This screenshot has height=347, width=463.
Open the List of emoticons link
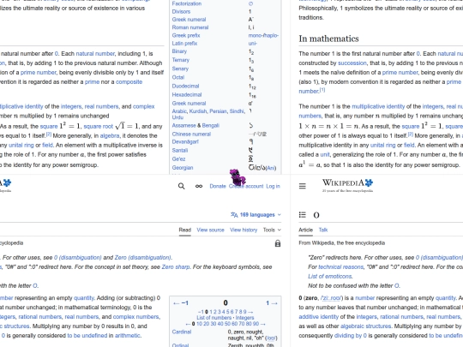pos(330,277)
